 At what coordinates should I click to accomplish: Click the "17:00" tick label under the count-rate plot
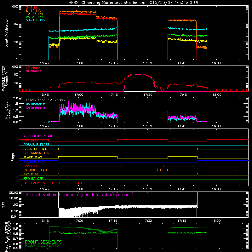[x=78, y=63]
